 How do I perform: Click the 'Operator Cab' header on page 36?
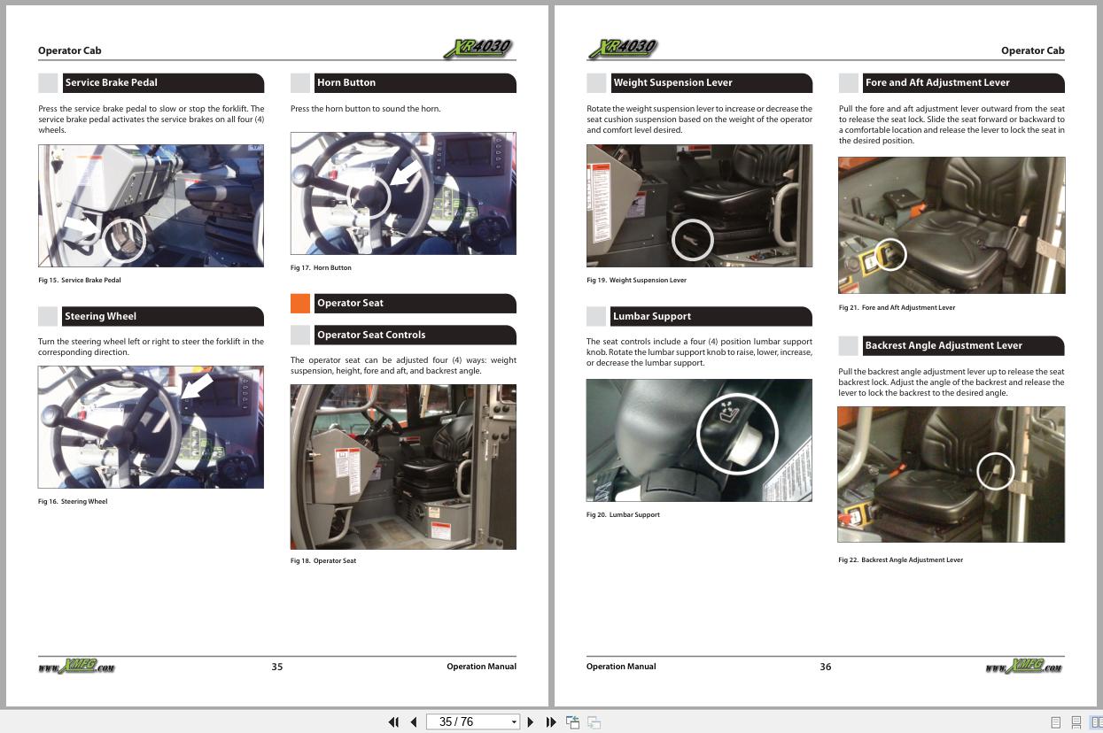[x=1033, y=51]
